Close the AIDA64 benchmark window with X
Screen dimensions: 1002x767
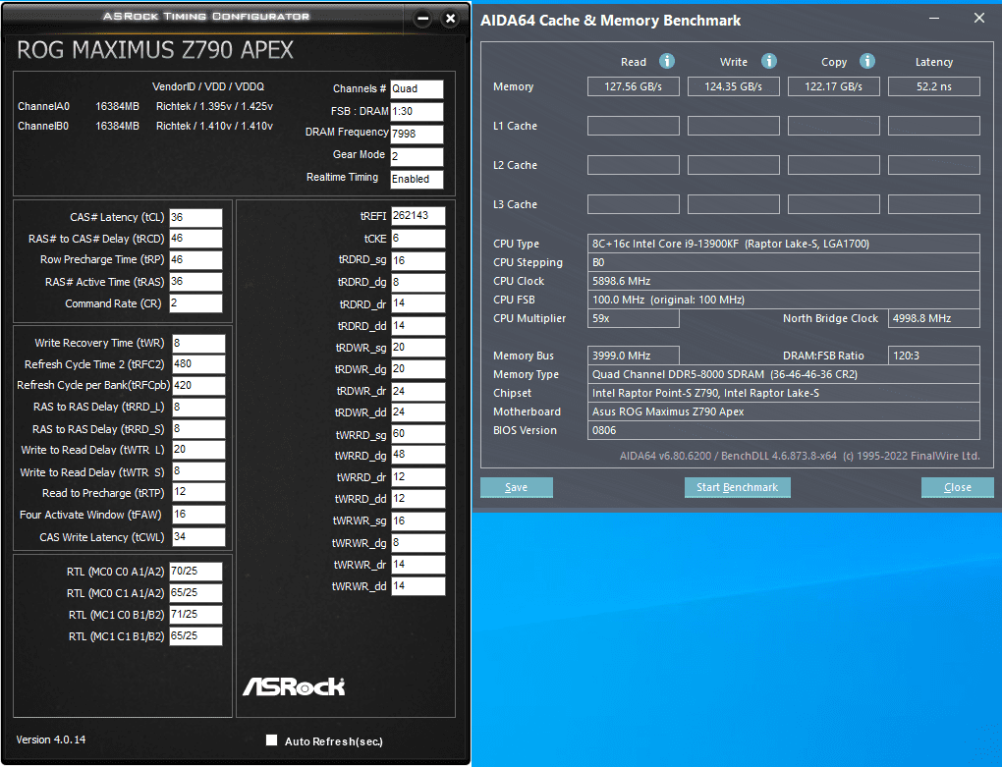(979, 18)
